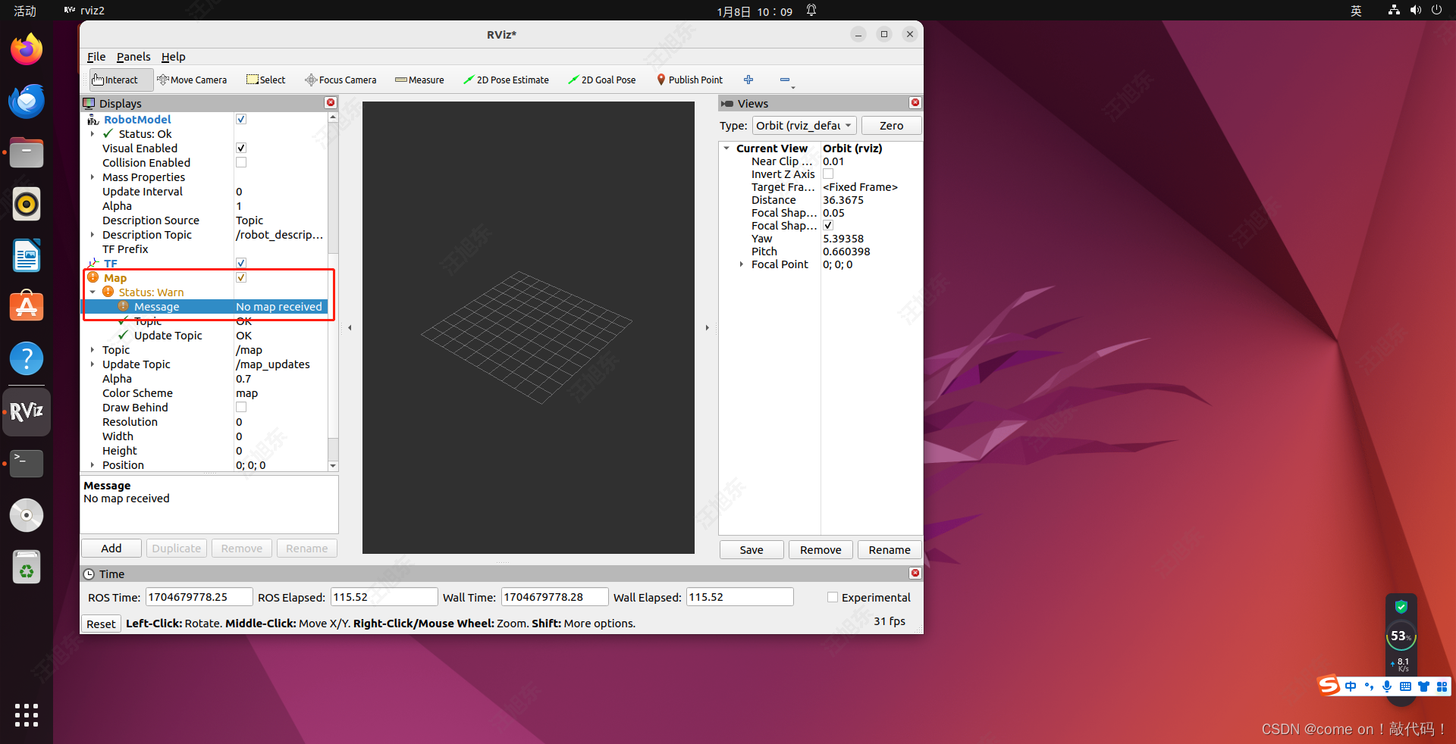This screenshot has width=1456, height=744.
Task: Check the Invert Z Axis option
Action: 828,173
